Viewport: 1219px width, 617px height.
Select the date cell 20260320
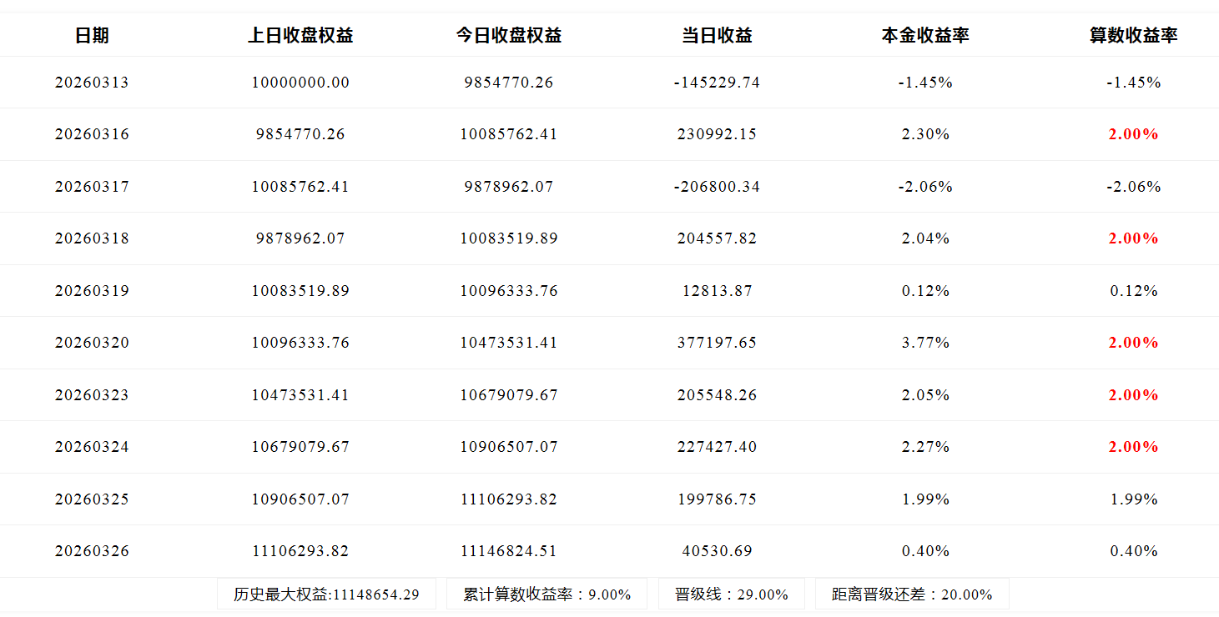92,343
